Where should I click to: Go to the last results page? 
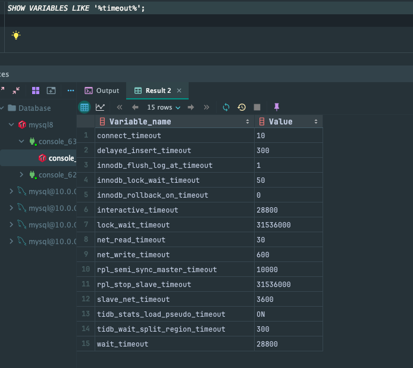click(206, 107)
